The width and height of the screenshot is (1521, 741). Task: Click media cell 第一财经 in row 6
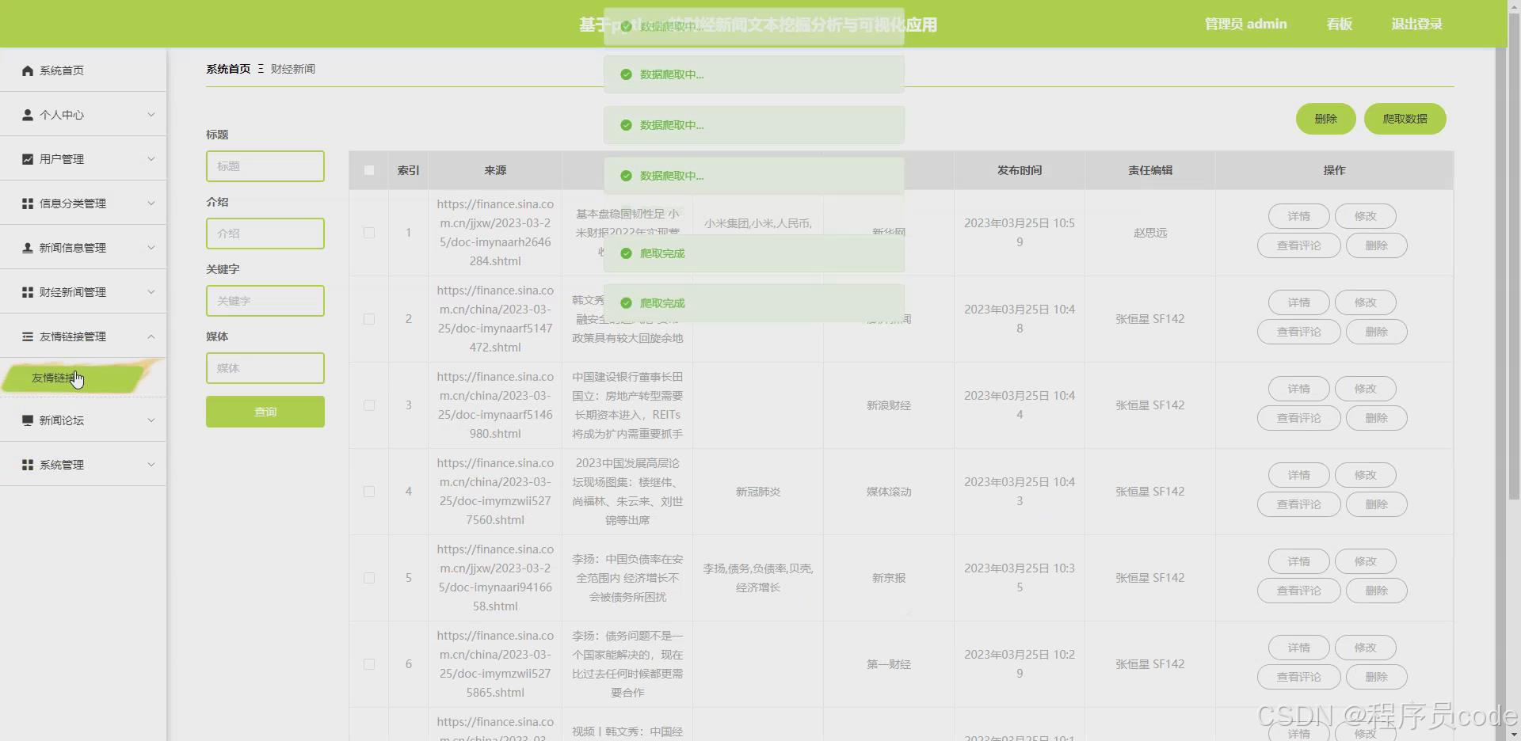[x=889, y=664]
